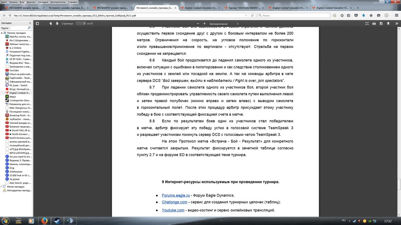Collapse the "Панель закладок" folder
Viewport: 401px width, 225px height.
click(x=2, y=33)
